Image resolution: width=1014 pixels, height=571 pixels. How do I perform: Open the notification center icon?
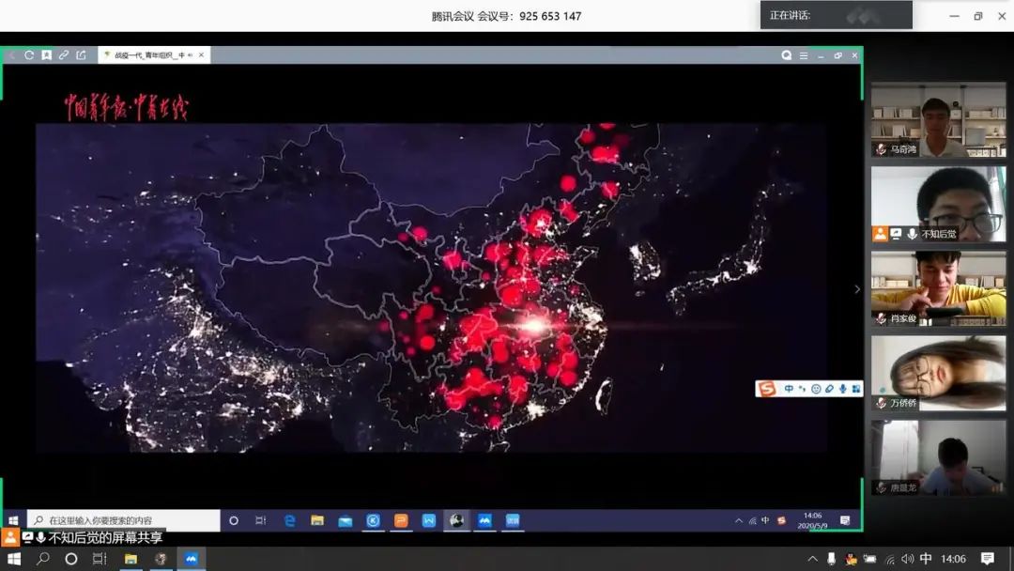point(987,559)
